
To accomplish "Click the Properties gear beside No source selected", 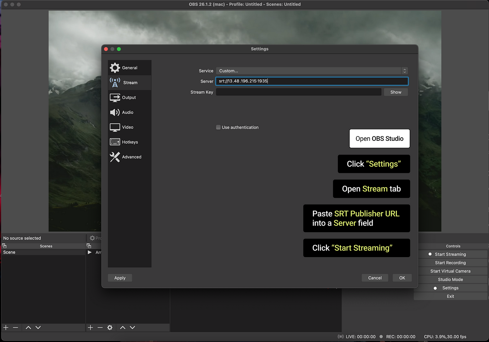I will [x=93, y=238].
